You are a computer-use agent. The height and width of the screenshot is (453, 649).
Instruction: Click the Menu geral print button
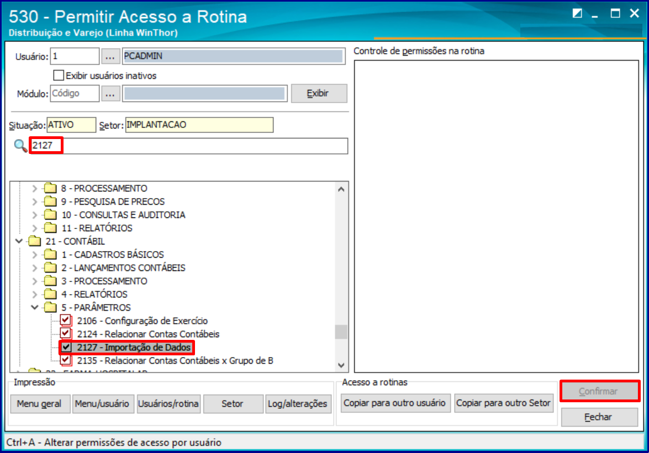click(x=40, y=403)
